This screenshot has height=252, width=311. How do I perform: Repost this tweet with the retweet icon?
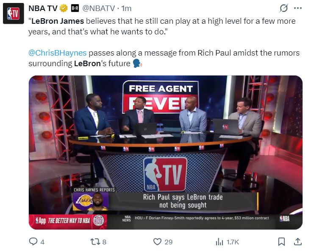tap(94, 242)
